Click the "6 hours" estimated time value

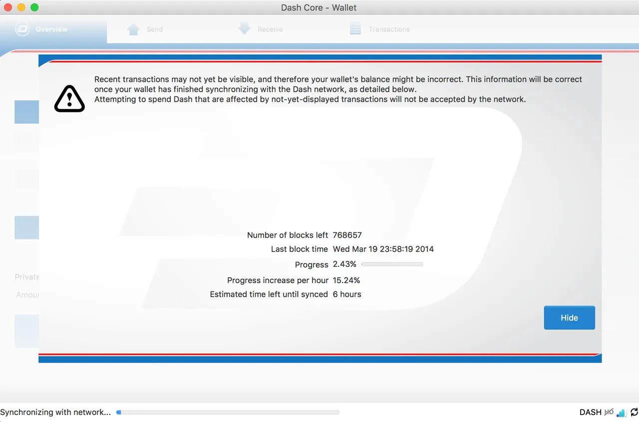coord(347,294)
